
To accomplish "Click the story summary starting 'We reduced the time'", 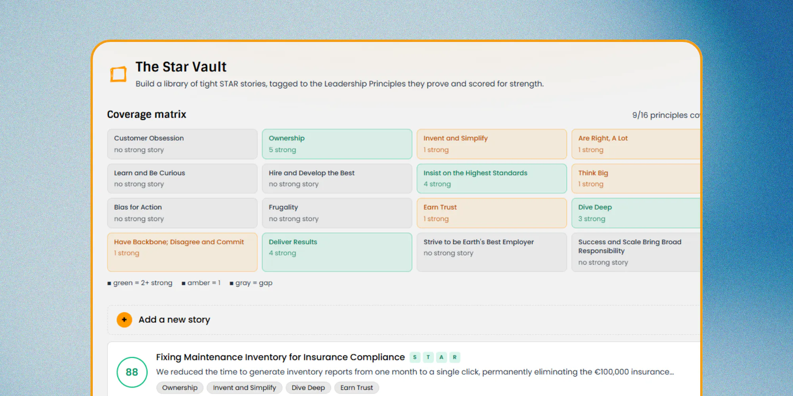I will 415,372.
